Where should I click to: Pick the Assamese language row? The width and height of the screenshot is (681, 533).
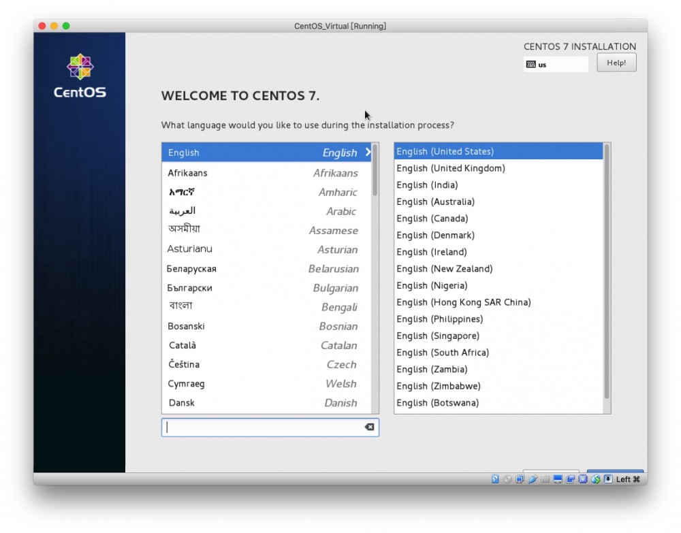266,230
